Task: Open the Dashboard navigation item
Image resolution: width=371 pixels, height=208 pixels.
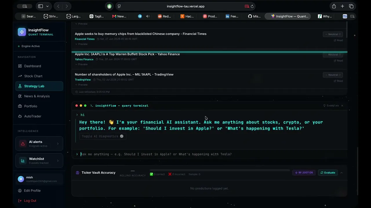Action: click(x=39, y=66)
